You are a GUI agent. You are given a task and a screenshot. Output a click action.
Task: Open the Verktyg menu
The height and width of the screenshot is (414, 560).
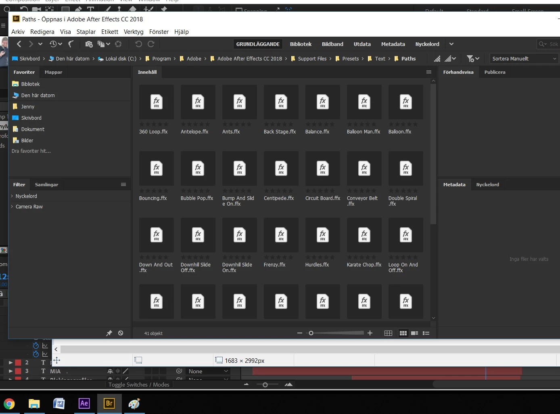click(134, 31)
